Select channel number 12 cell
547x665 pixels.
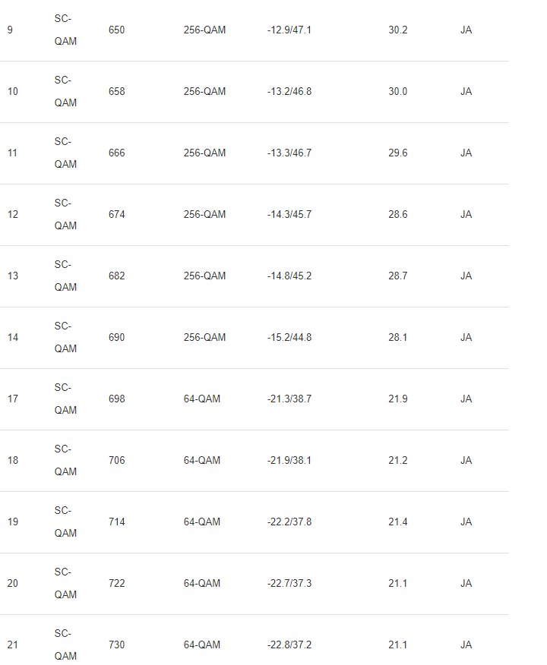pos(13,215)
